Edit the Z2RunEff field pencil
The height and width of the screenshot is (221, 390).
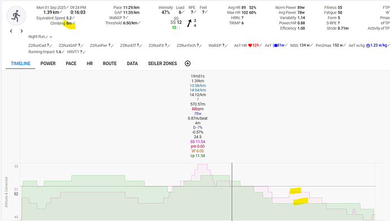click(141, 45)
